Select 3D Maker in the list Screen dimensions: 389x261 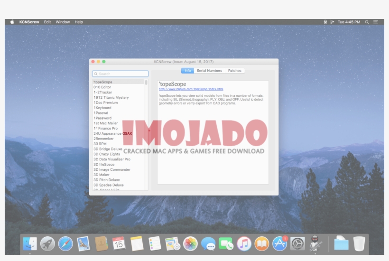119,175
